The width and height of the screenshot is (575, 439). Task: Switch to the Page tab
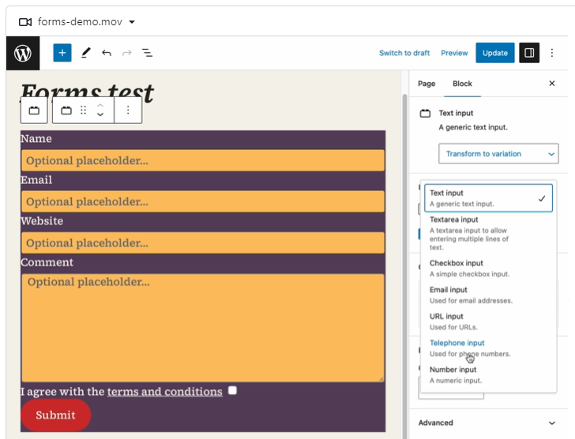coord(427,84)
